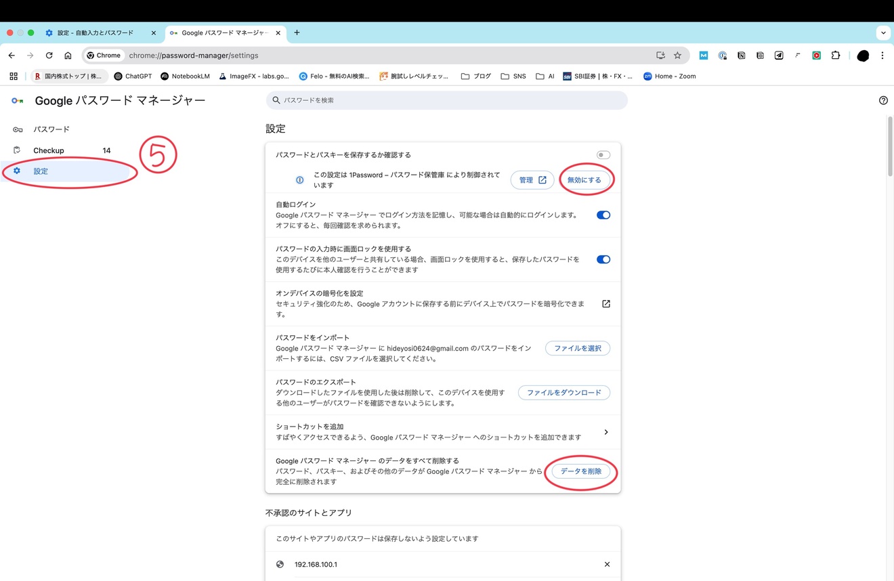Click ファイルをダウンロード to export passwords
The height and width of the screenshot is (581, 894).
click(x=564, y=393)
